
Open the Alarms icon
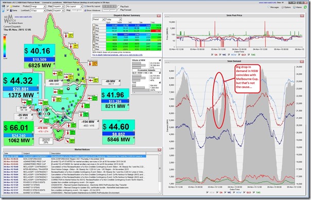295,7
